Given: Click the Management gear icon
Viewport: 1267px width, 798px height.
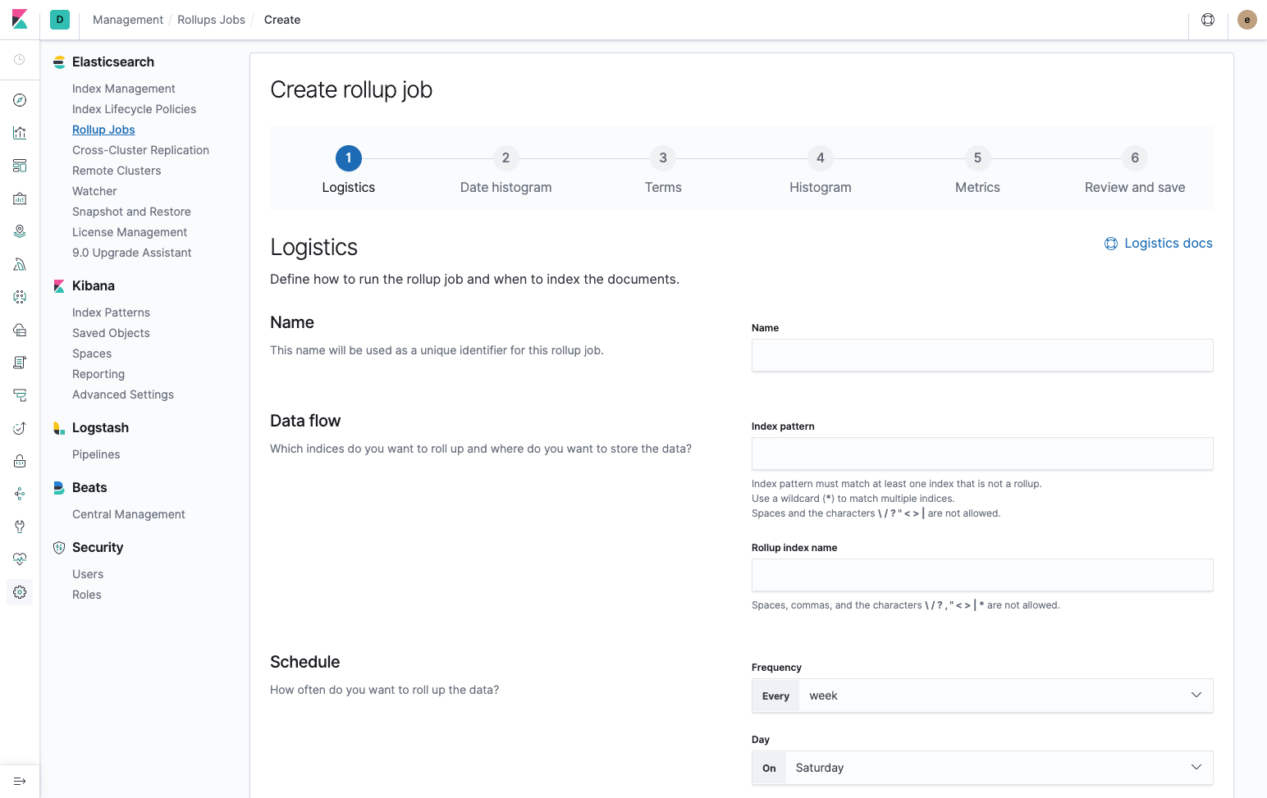Looking at the screenshot, I should 20,592.
